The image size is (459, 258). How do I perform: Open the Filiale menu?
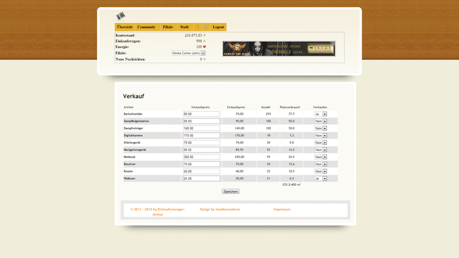pos(168,27)
